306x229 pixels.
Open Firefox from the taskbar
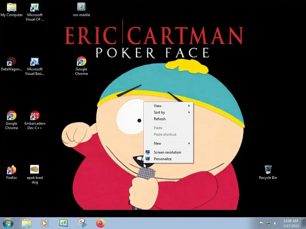point(101,223)
